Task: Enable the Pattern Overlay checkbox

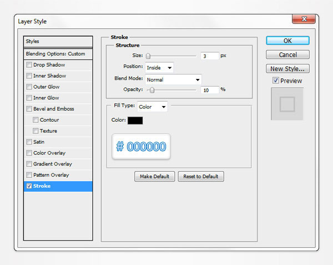Action: coord(29,175)
